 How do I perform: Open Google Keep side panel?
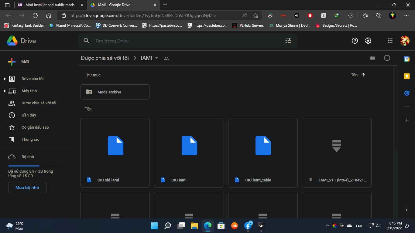pyautogui.click(x=406, y=76)
